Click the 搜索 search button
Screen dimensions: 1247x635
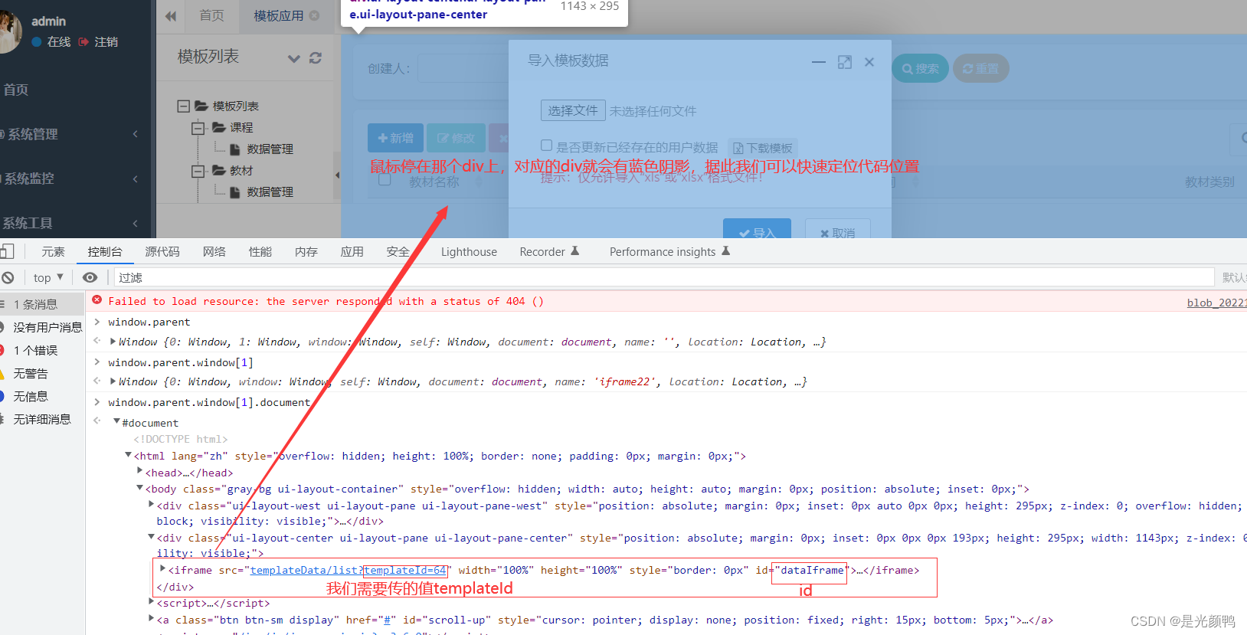click(920, 68)
